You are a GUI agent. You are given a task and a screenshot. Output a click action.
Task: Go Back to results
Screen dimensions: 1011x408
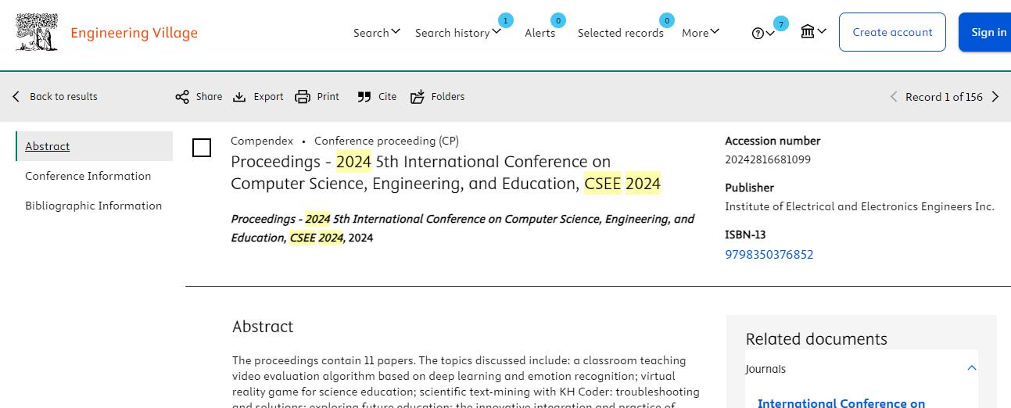tap(63, 97)
